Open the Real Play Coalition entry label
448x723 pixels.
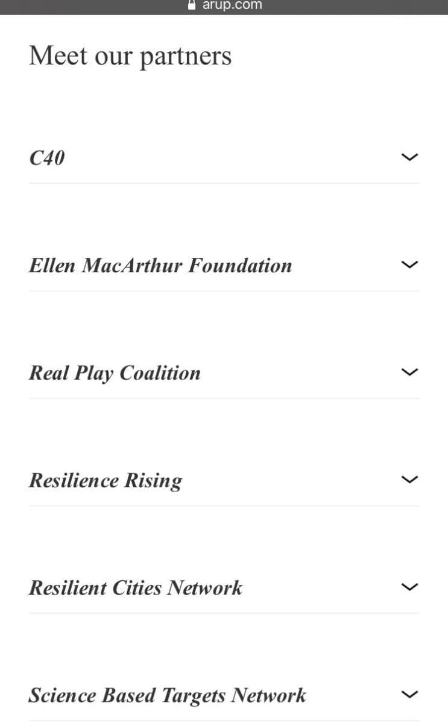(x=115, y=373)
